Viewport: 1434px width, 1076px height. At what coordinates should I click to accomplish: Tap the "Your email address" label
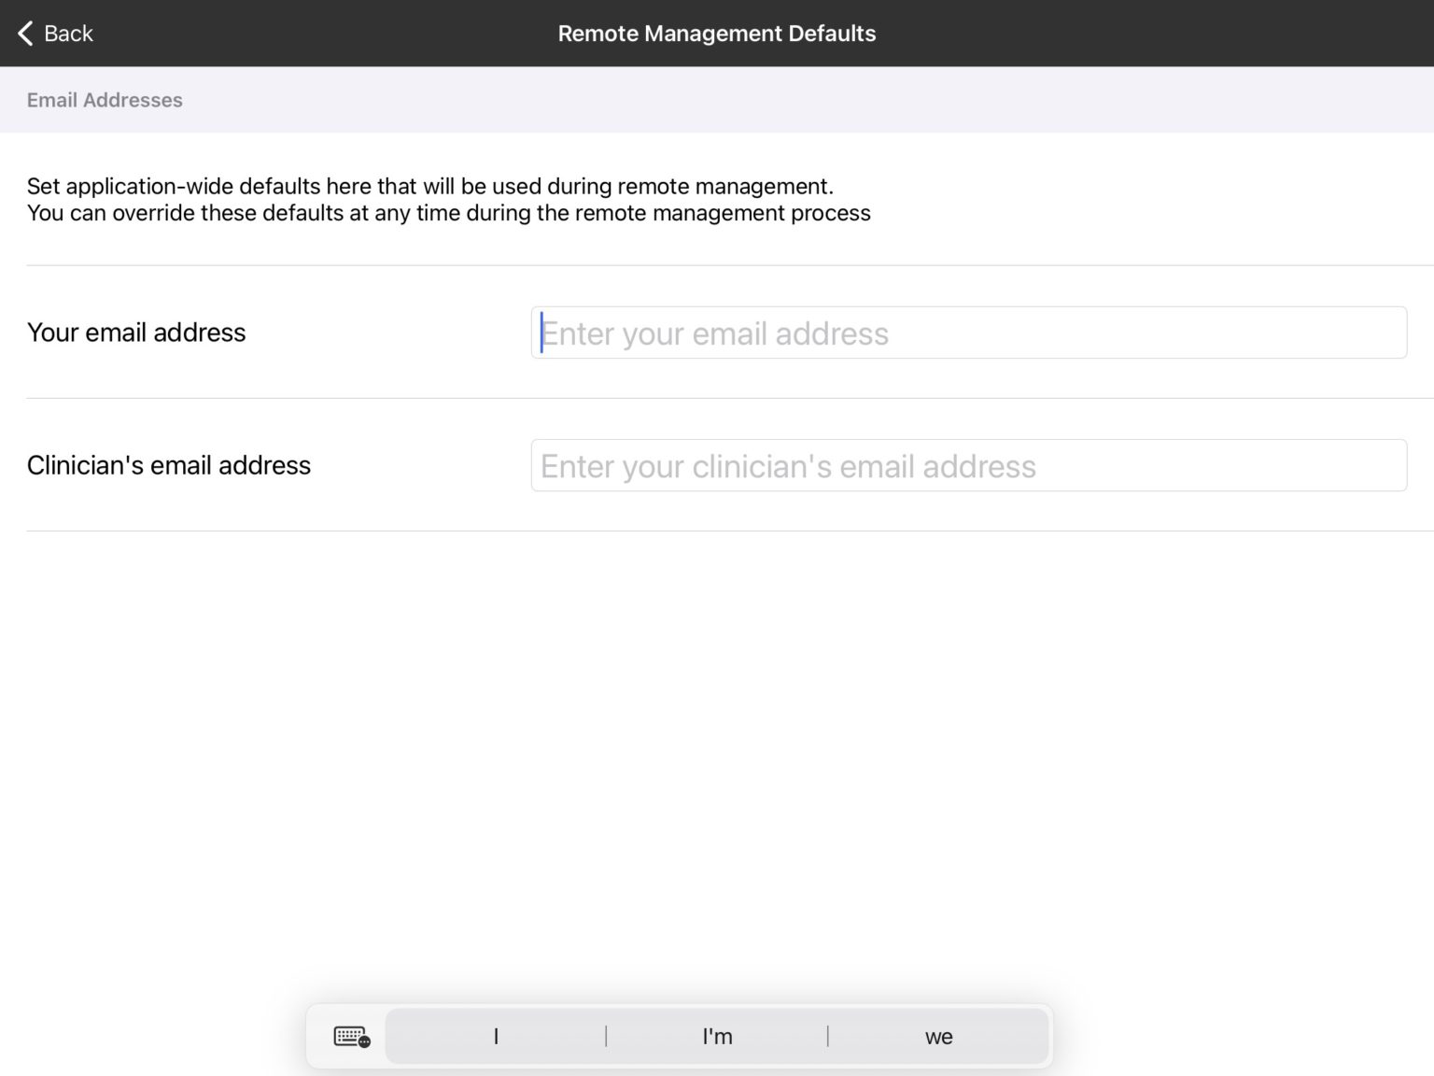[136, 333]
